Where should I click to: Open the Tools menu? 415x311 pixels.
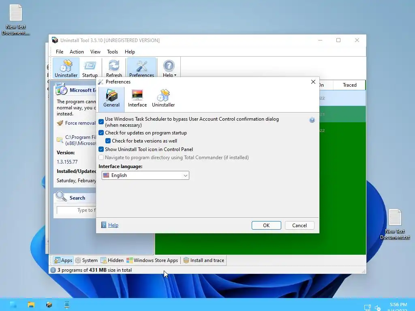click(x=113, y=52)
